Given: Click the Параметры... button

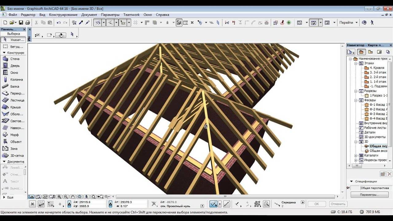Looking at the screenshot, I should (369, 195).
